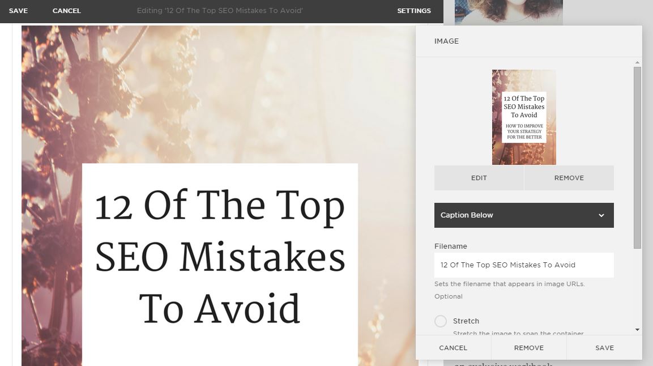Click SAVE at the image panel bottom

tap(604, 348)
